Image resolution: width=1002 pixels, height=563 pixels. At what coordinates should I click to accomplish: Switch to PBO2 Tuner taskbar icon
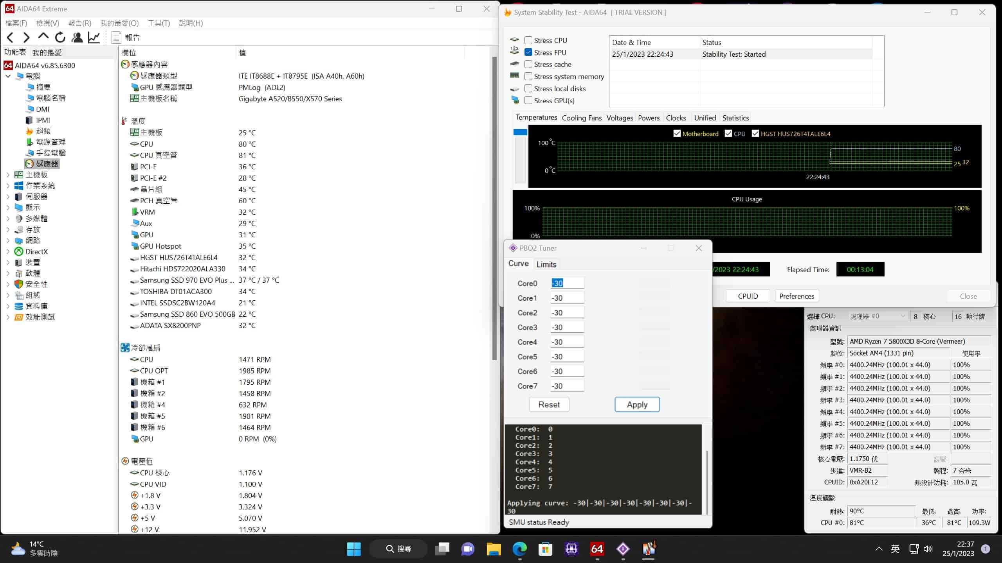[623, 549]
